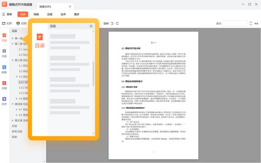This screenshot has width=261, height=163.
Task: Click the outline panel scroll-down arrow
Action: point(44,161)
